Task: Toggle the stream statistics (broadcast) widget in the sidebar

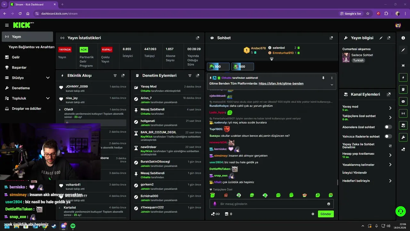Action: [x=403, y=113]
